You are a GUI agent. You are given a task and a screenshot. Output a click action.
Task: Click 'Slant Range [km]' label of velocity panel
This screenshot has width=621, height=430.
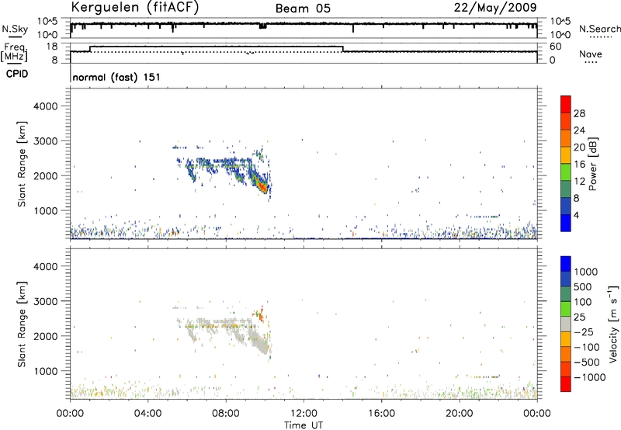click(22, 324)
